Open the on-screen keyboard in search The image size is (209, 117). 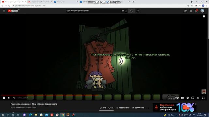(x=123, y=11)
